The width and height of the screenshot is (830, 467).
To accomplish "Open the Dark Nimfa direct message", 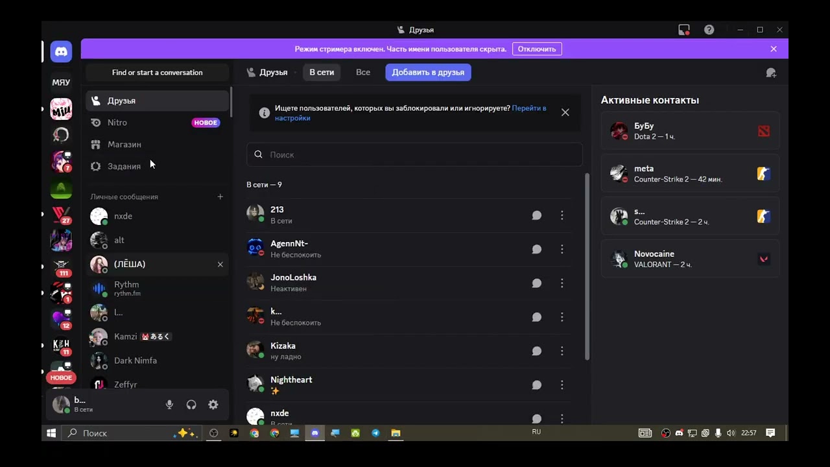I will tap(158, 361).
